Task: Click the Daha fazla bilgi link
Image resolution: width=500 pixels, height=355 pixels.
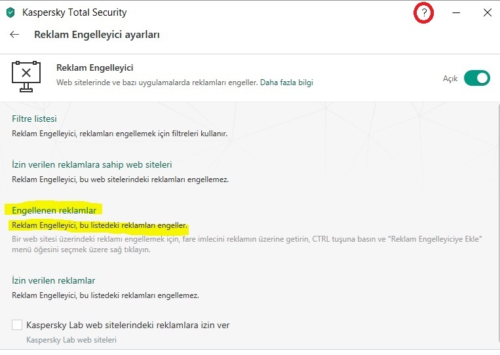Action: [x=286, y=83]
